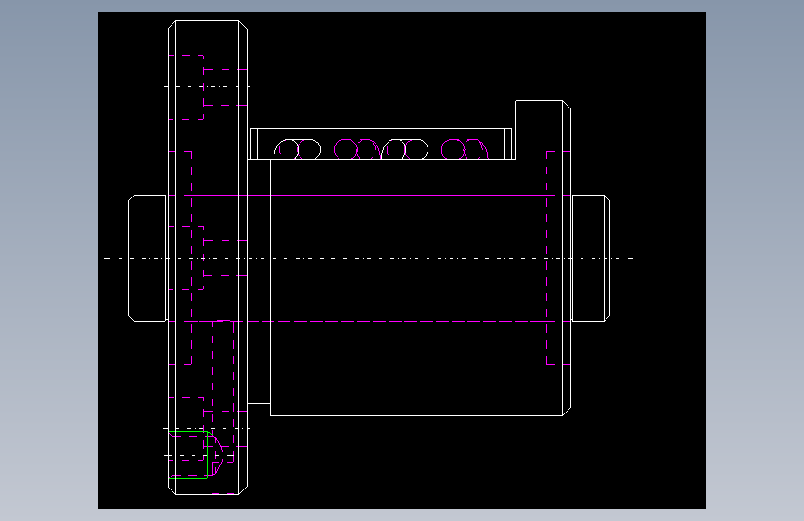Screen dimensions: 804x521
Task: Select the green rectangle in the drawing
Action: pyautogui.click(x=188, y=455)
